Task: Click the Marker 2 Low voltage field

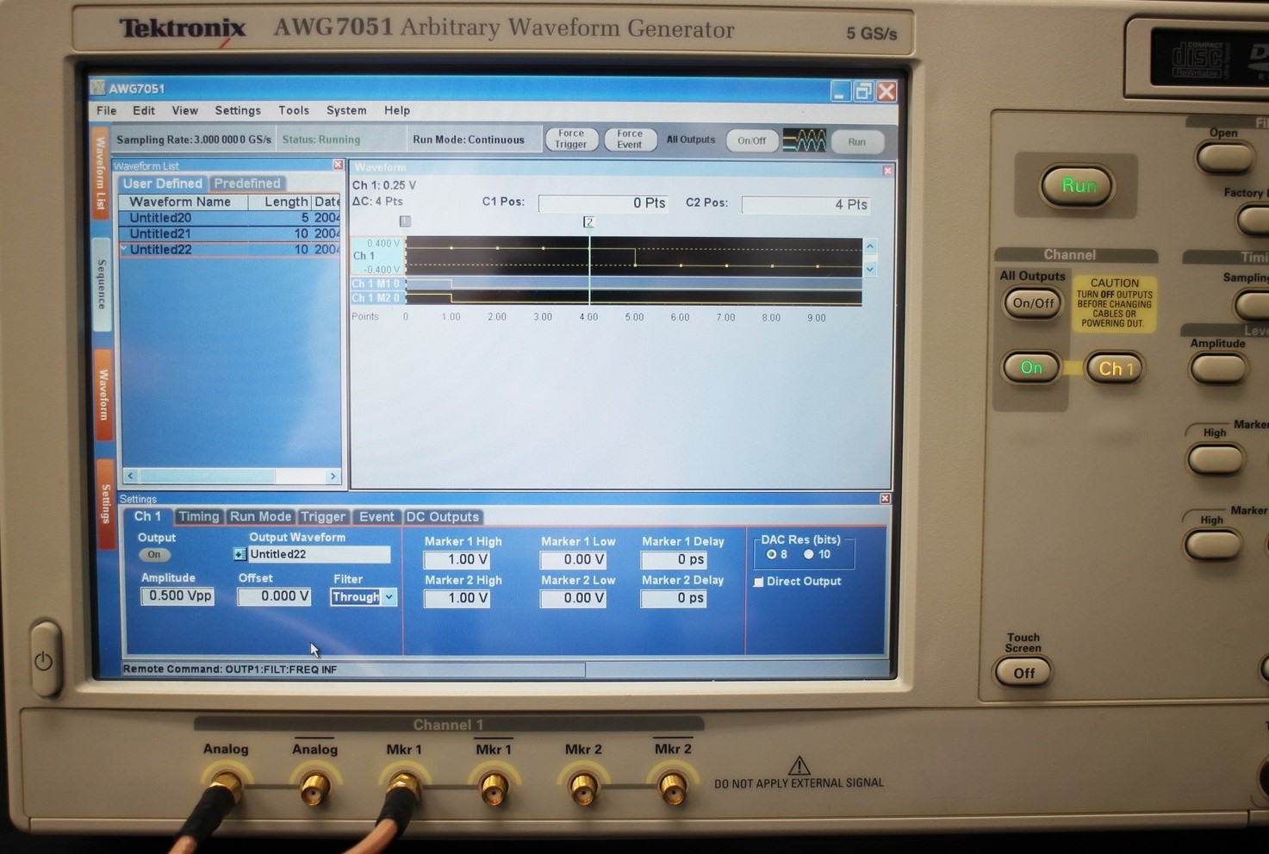Action: point(573,598)
